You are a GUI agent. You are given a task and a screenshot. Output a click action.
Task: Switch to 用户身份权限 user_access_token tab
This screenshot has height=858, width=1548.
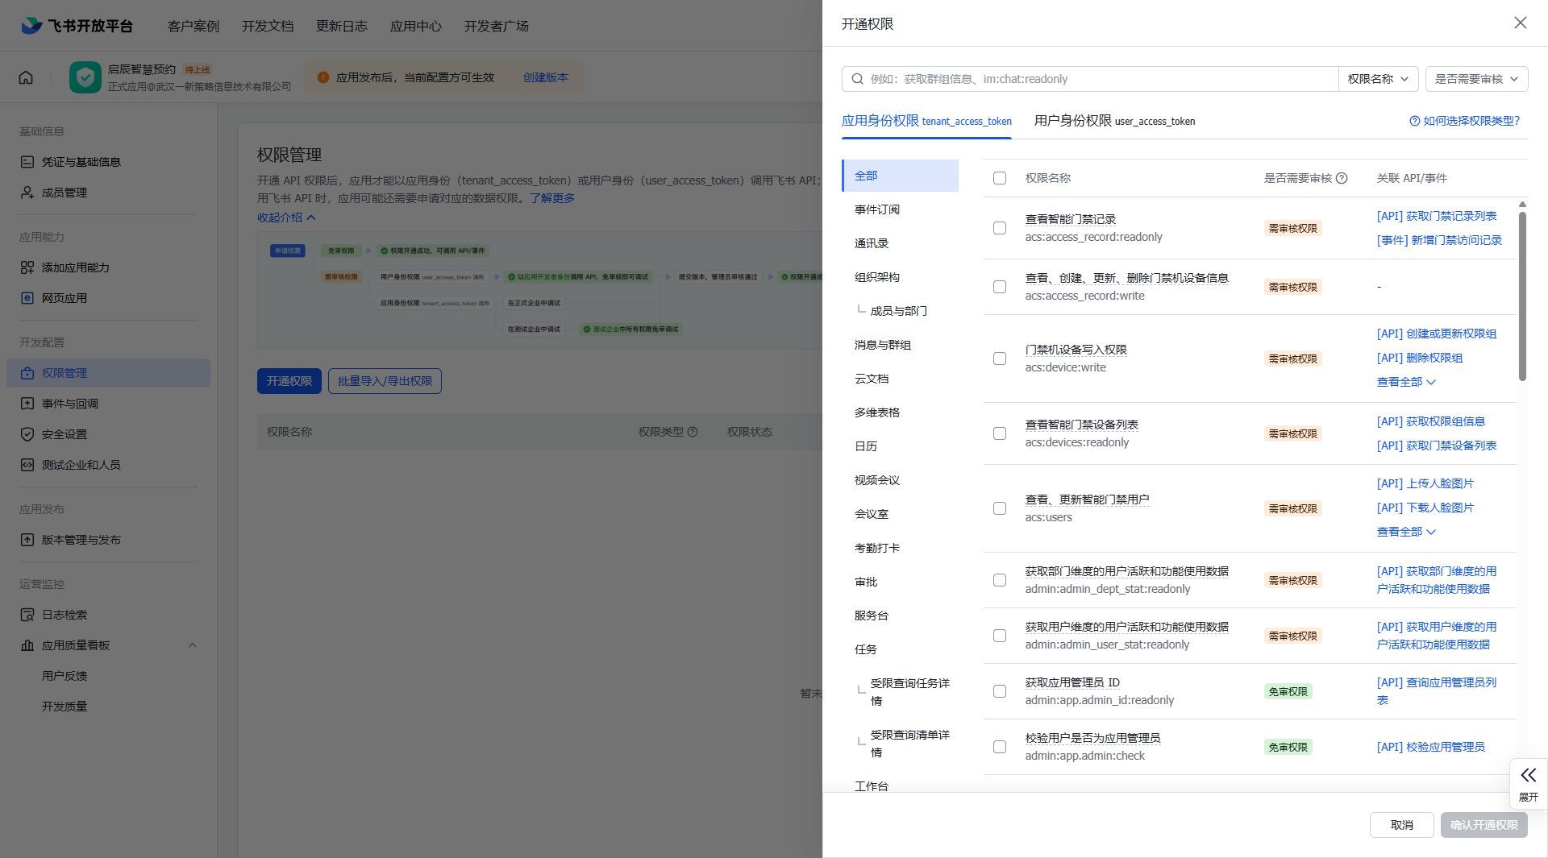(x=1114, y=121)
